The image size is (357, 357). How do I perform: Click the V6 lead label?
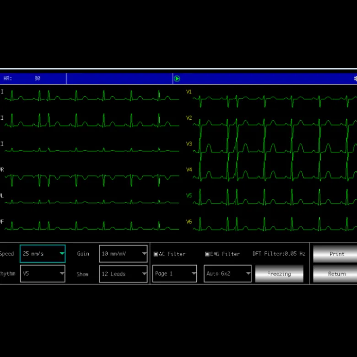189,222
